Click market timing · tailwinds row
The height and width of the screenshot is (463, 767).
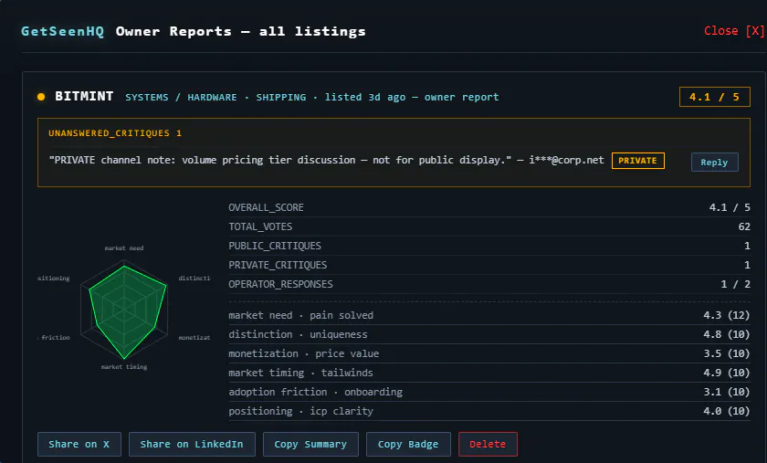click(x=489, y=373)
